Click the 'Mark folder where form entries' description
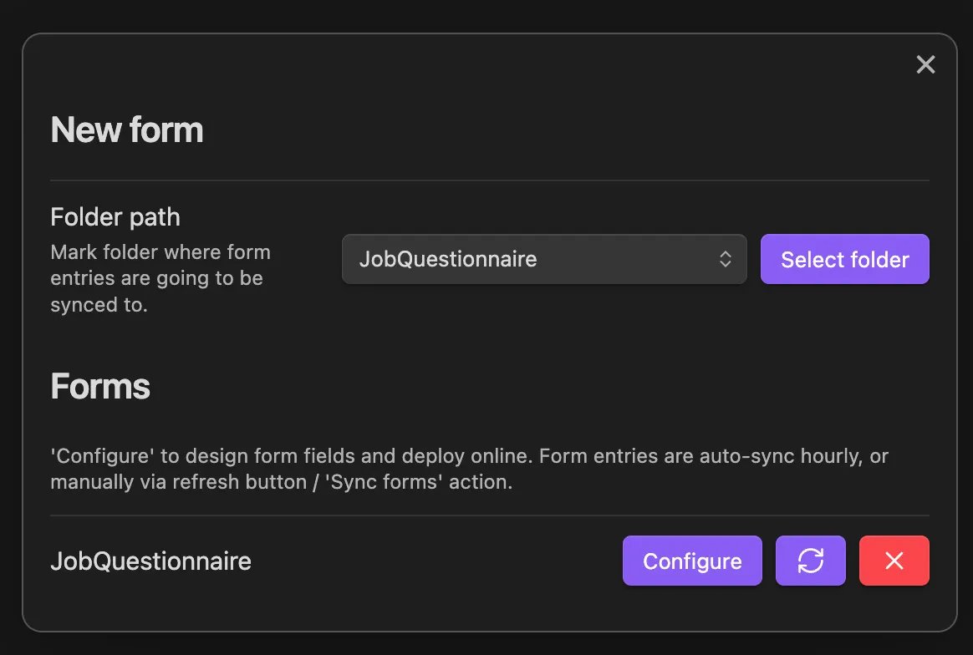Screen dimensions: 973x655 tap(160, 278)
